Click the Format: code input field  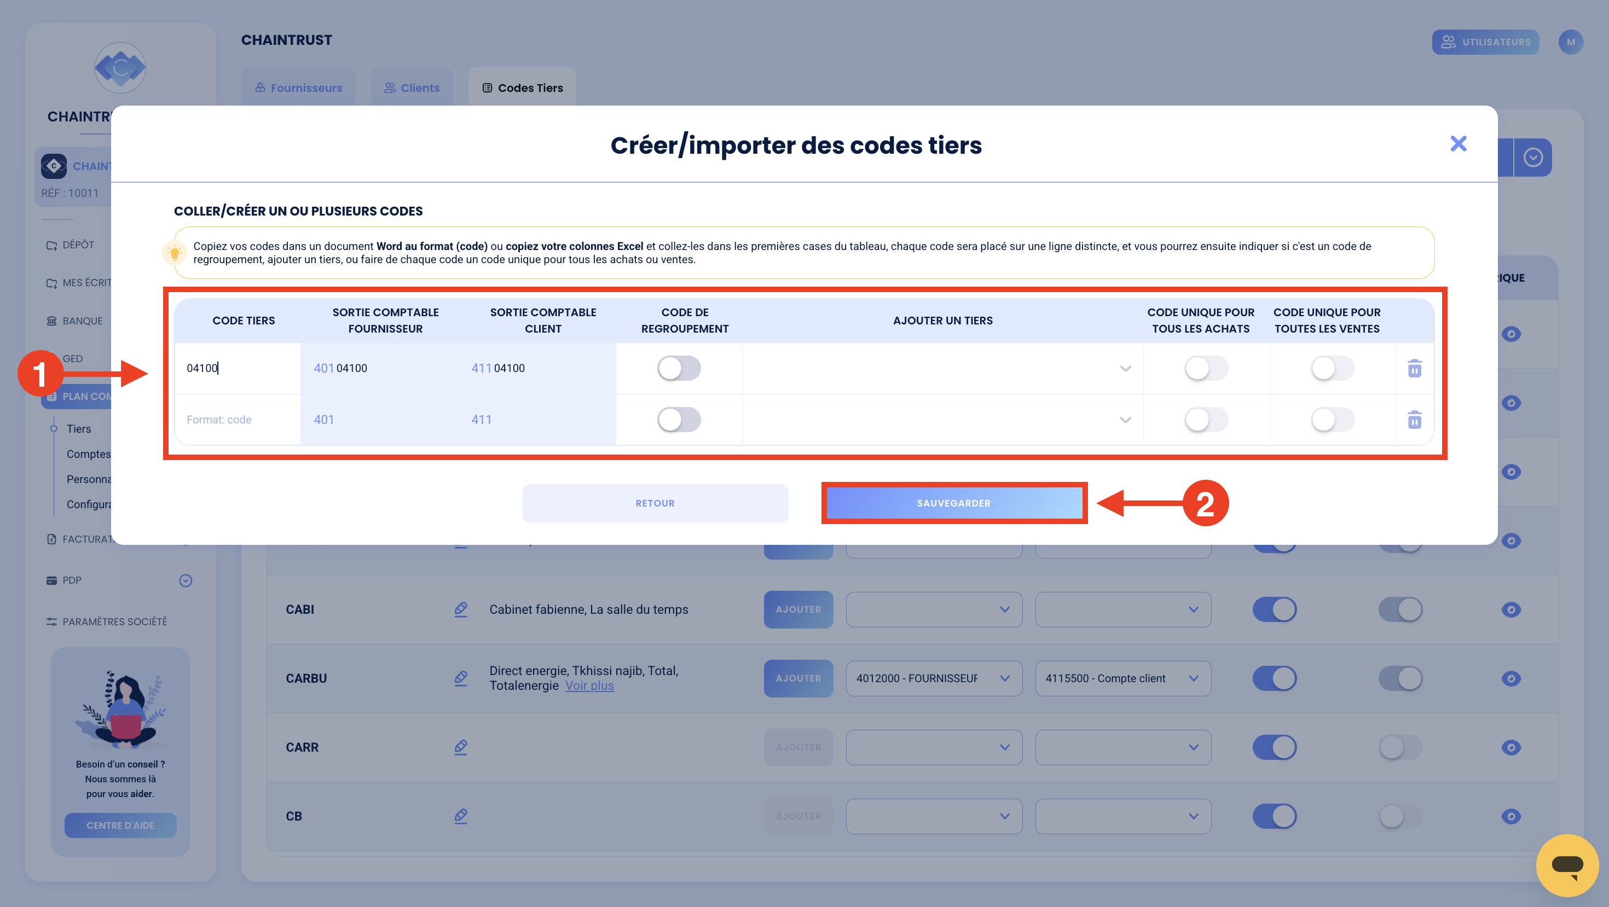click(238, 420)
